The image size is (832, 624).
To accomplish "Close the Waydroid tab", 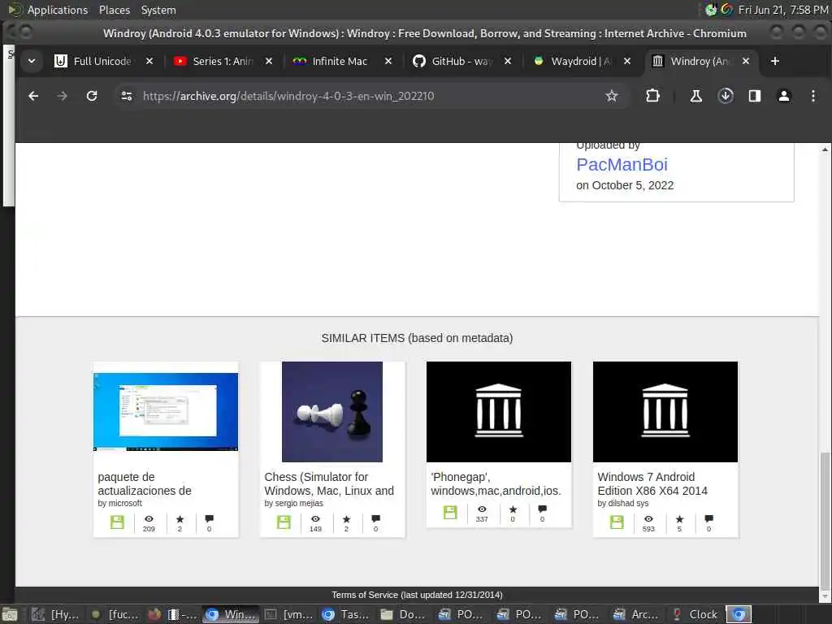I will pos(627,61).
